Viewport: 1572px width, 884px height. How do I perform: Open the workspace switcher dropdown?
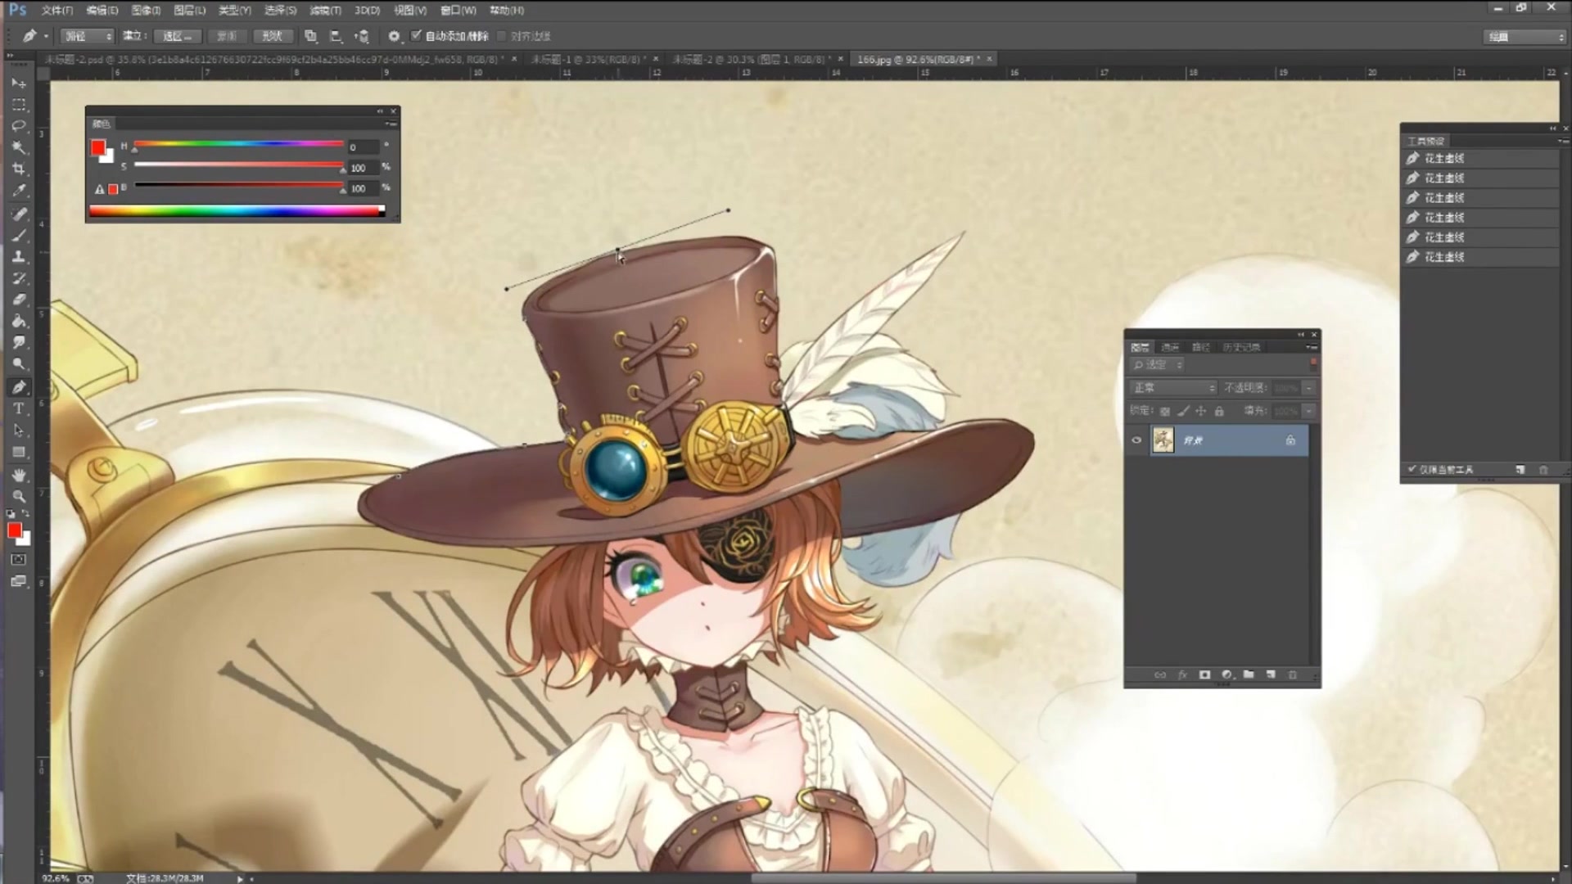point(1525,37)
